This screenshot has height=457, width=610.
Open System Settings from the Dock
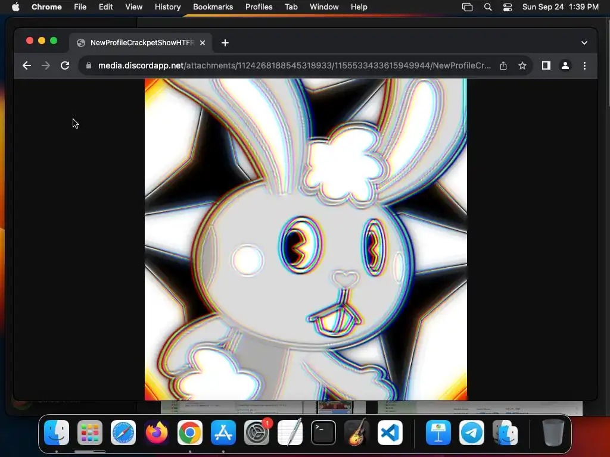(257, 433)
